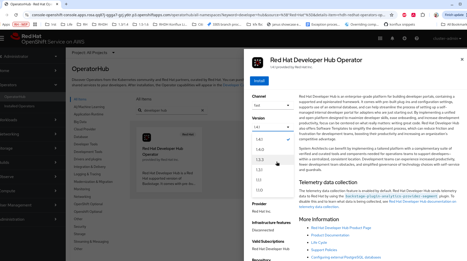Go to Installed Operators page
The height and width of the screenshot is (261, 467).
19,106
